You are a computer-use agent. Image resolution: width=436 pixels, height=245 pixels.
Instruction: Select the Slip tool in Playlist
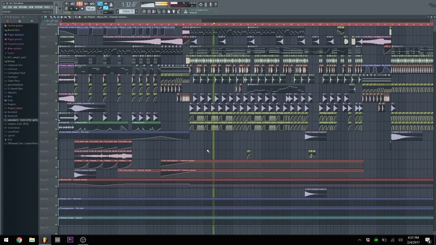point(65,17)
